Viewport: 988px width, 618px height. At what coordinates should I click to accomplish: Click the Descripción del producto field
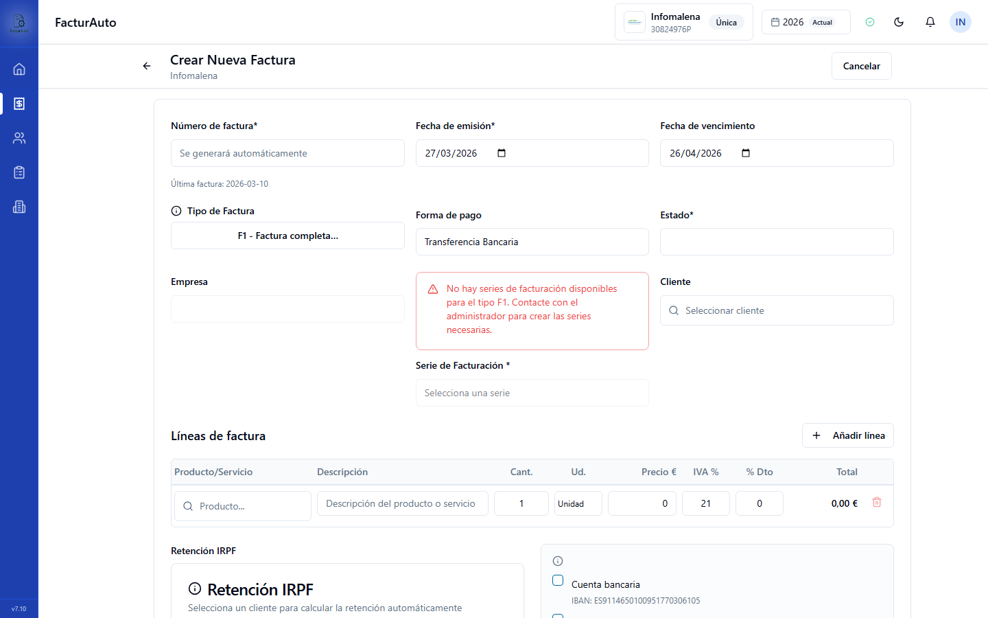tap(403, 503)
